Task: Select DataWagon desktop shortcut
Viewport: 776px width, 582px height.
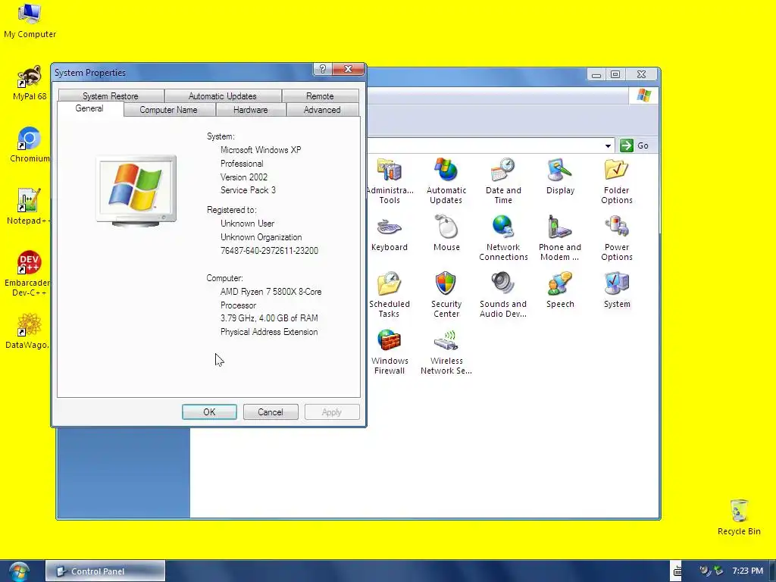Action: tap(27, 330)
